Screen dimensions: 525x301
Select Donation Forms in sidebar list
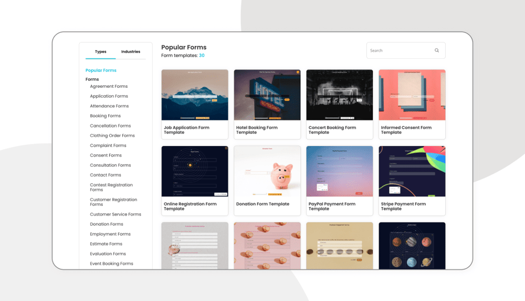[106, 224]
